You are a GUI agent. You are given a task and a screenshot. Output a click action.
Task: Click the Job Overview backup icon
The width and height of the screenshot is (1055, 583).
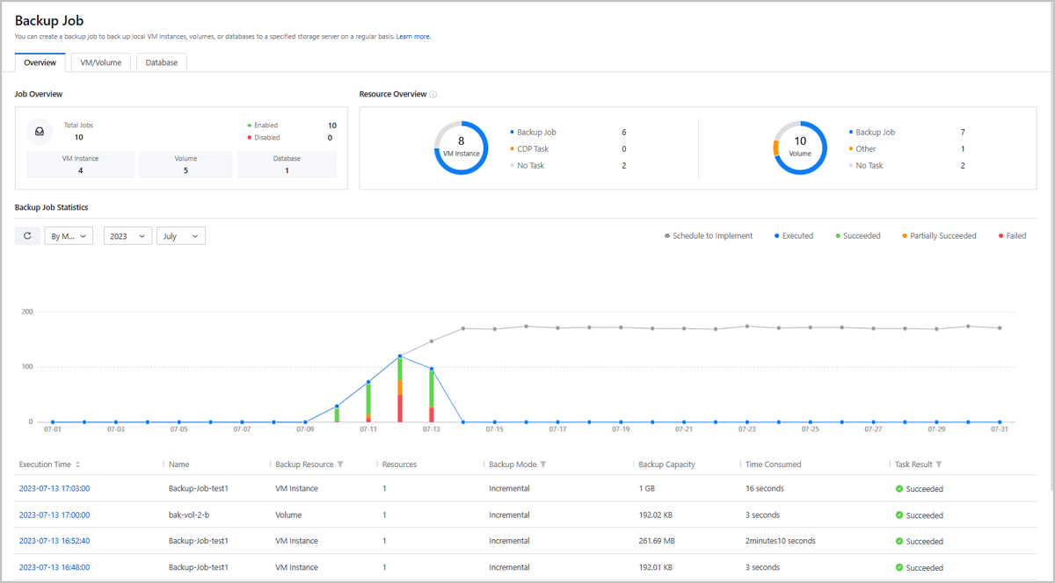(40, 131)
